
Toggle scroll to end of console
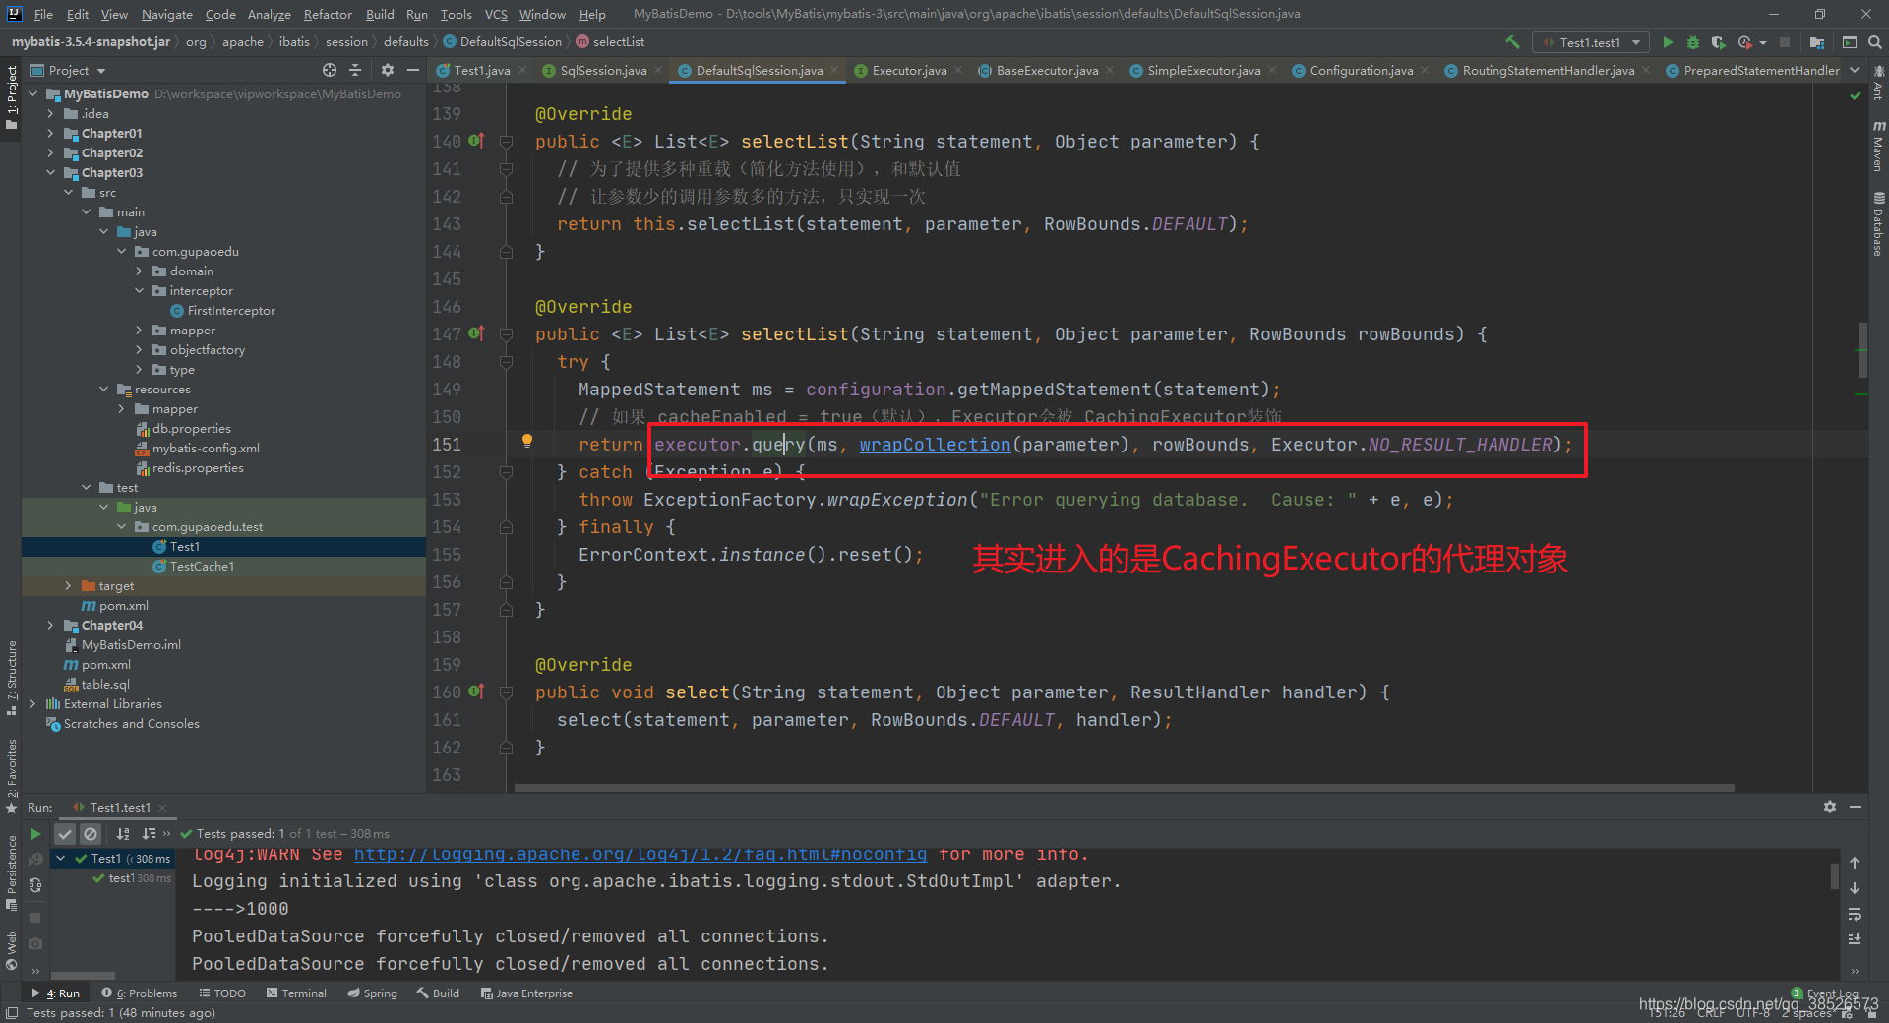tap(1855, 939)
